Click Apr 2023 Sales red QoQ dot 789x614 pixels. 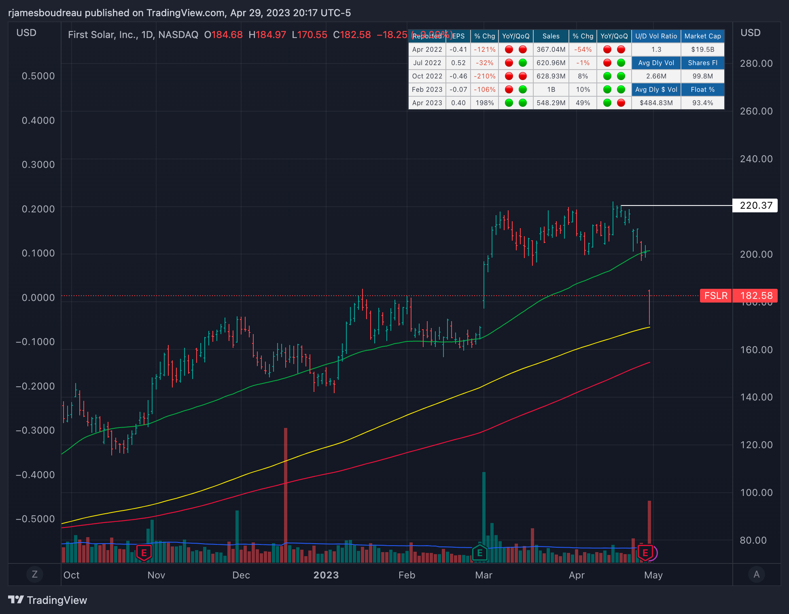point(621,103)
